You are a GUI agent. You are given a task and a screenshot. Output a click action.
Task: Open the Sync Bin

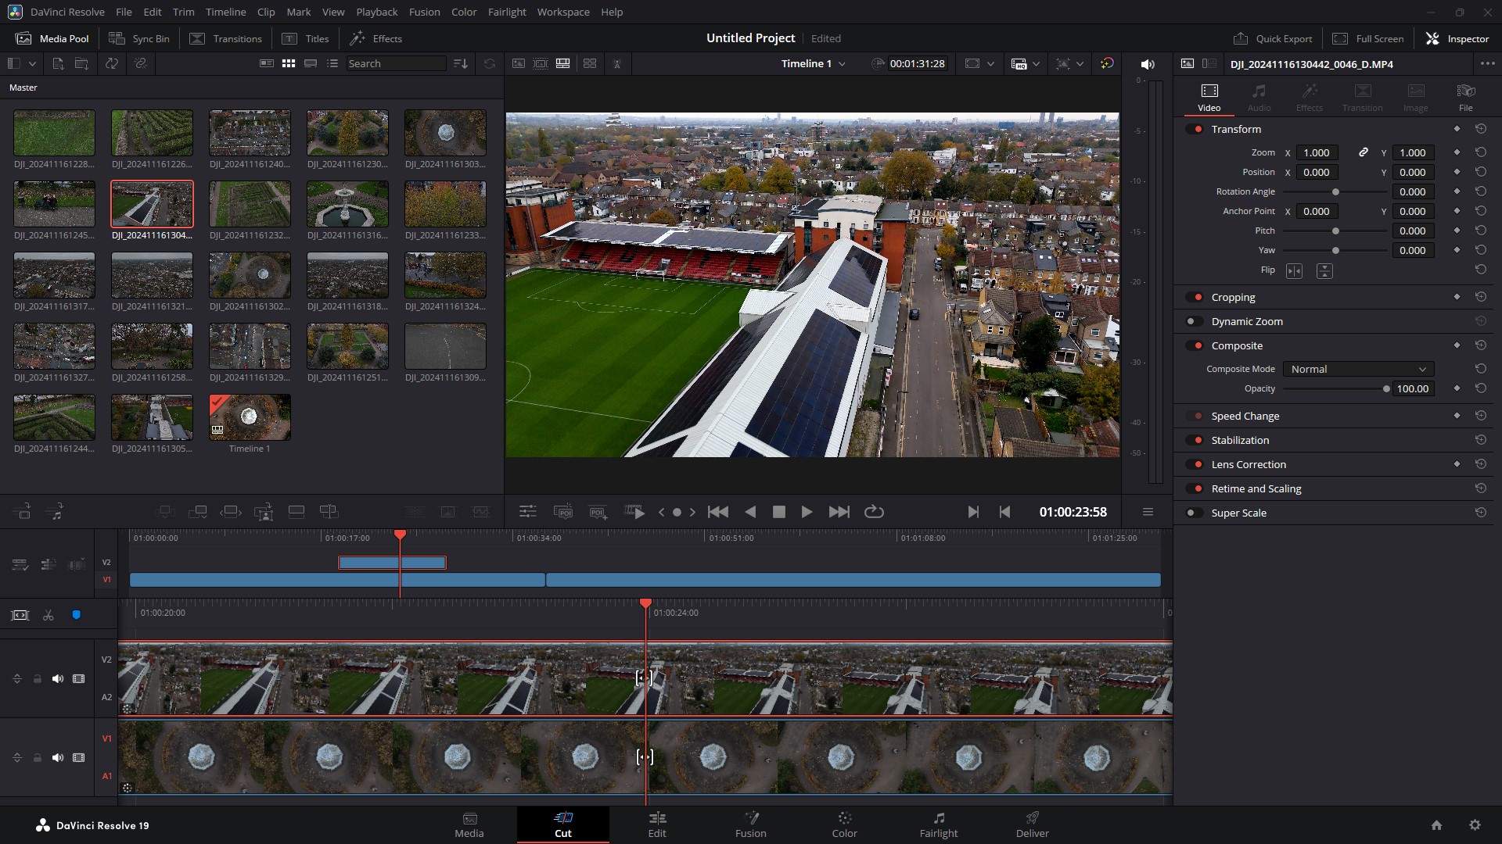pyautogui.click(x=139, y=38)
